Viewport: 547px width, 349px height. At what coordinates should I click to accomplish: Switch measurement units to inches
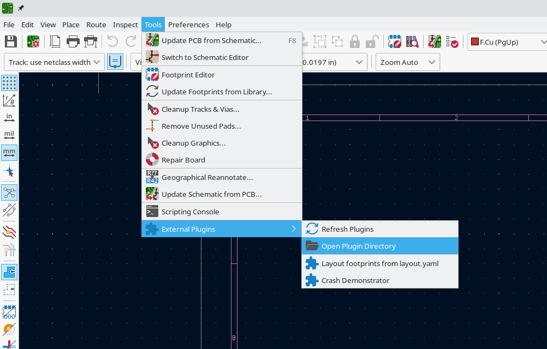pos(9,117)
